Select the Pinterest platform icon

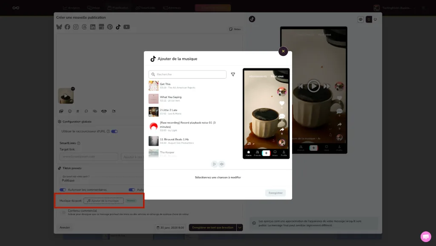click(110, 27)
